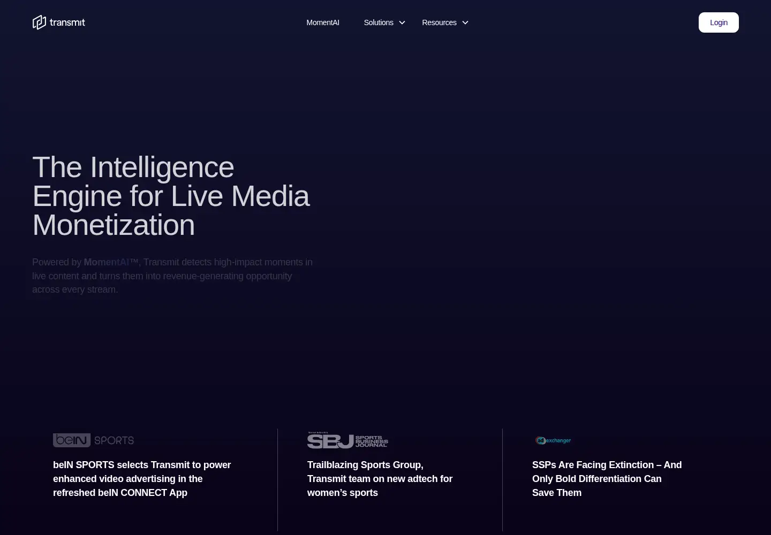771x535 pixels.
Task: Click the Transmit logo in the header
Action: [x=59, y=22]
